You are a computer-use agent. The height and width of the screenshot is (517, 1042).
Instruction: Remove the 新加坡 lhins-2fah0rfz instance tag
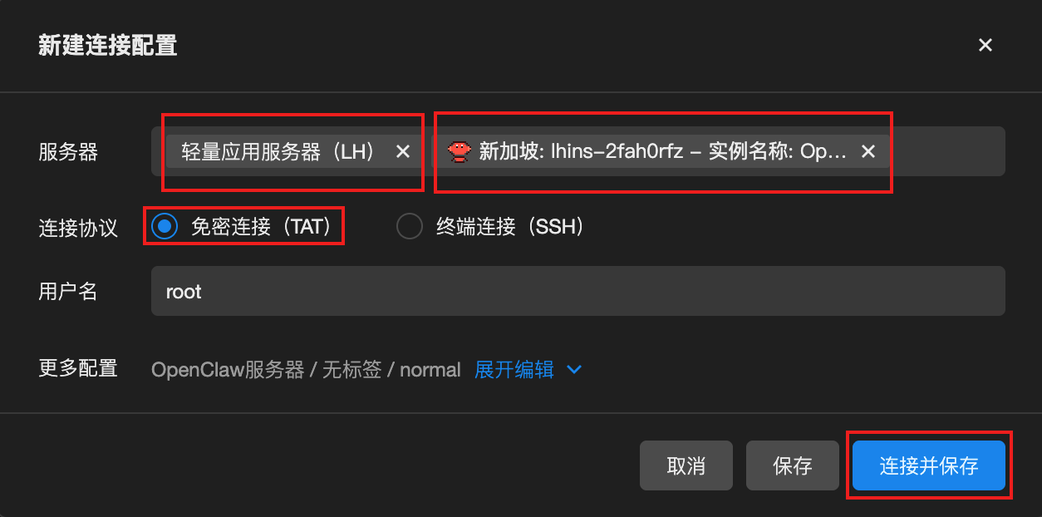(868, 151)
